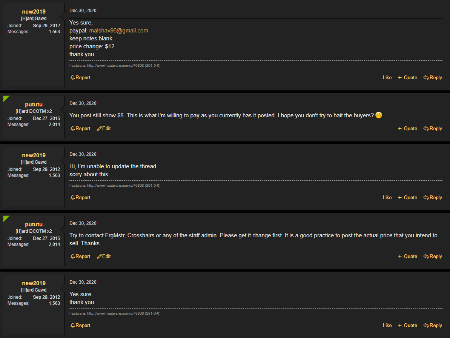Viewport: 450px width, 338px height.
Task: Click the pencil Edit icon on pututu's staff admin post
Action: click(99, 257)
